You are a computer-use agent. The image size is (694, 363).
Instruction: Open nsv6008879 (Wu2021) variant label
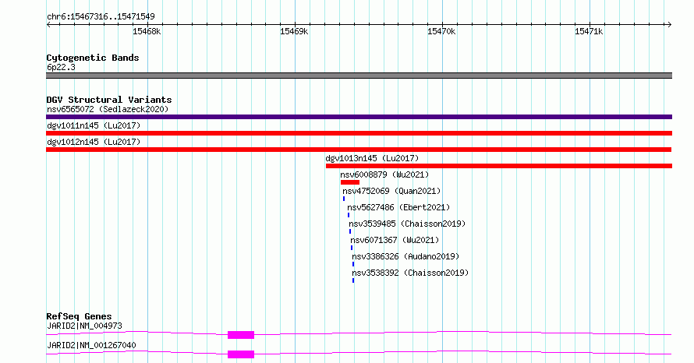(384, 174)
